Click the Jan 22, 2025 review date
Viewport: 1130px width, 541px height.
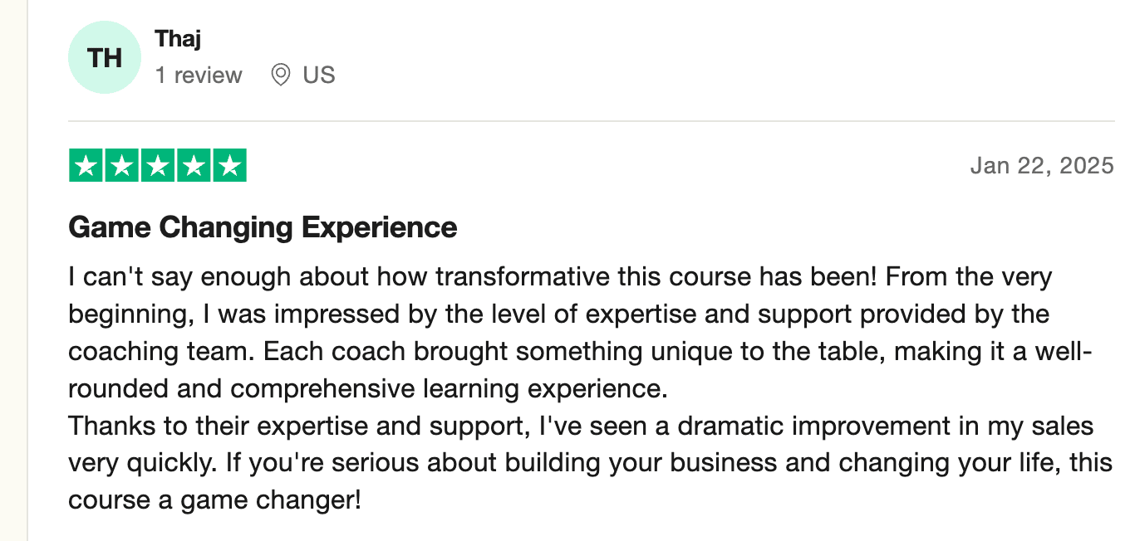pos(1041,166)
